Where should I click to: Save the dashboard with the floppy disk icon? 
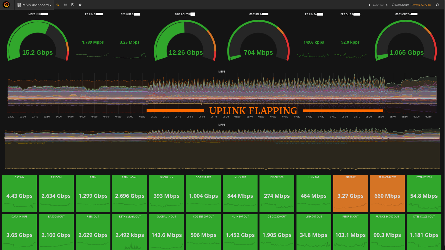(73, 5)
